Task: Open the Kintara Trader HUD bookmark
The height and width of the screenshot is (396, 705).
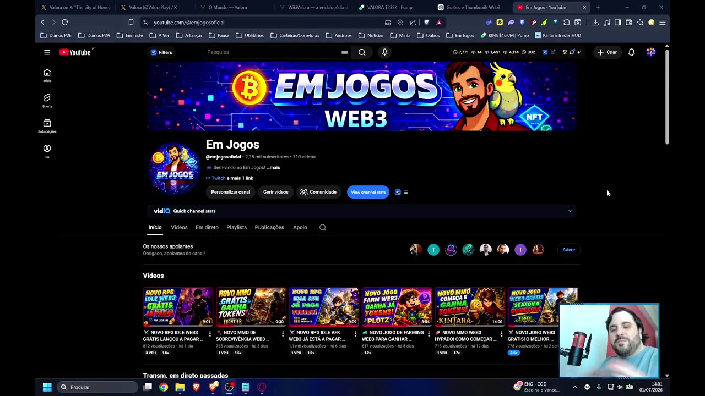Action: 557,35
